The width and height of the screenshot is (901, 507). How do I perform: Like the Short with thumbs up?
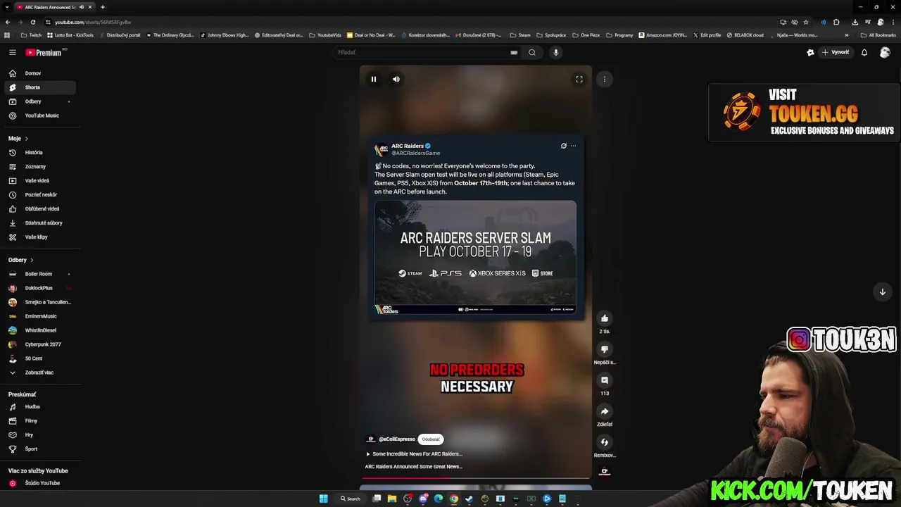pyautogui.click(x=605, y=318)
